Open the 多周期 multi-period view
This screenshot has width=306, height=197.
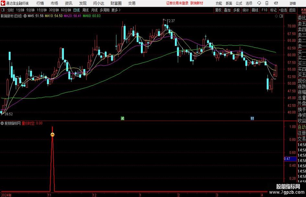click(x=105, y=10)
